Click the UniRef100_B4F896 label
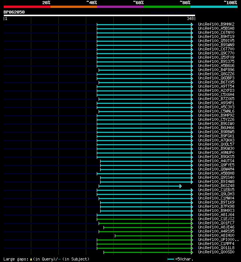The height and width of the screenshot is (262, 241). [x=216, y=70]
